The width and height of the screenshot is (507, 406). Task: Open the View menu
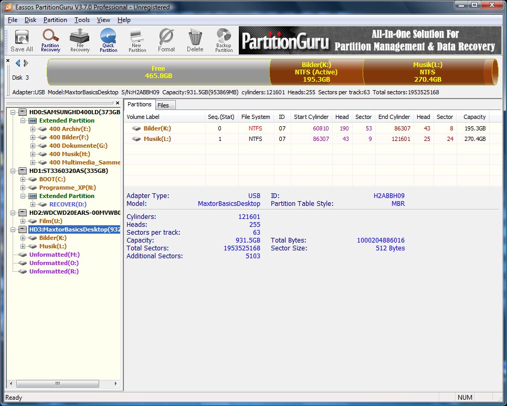103,20
